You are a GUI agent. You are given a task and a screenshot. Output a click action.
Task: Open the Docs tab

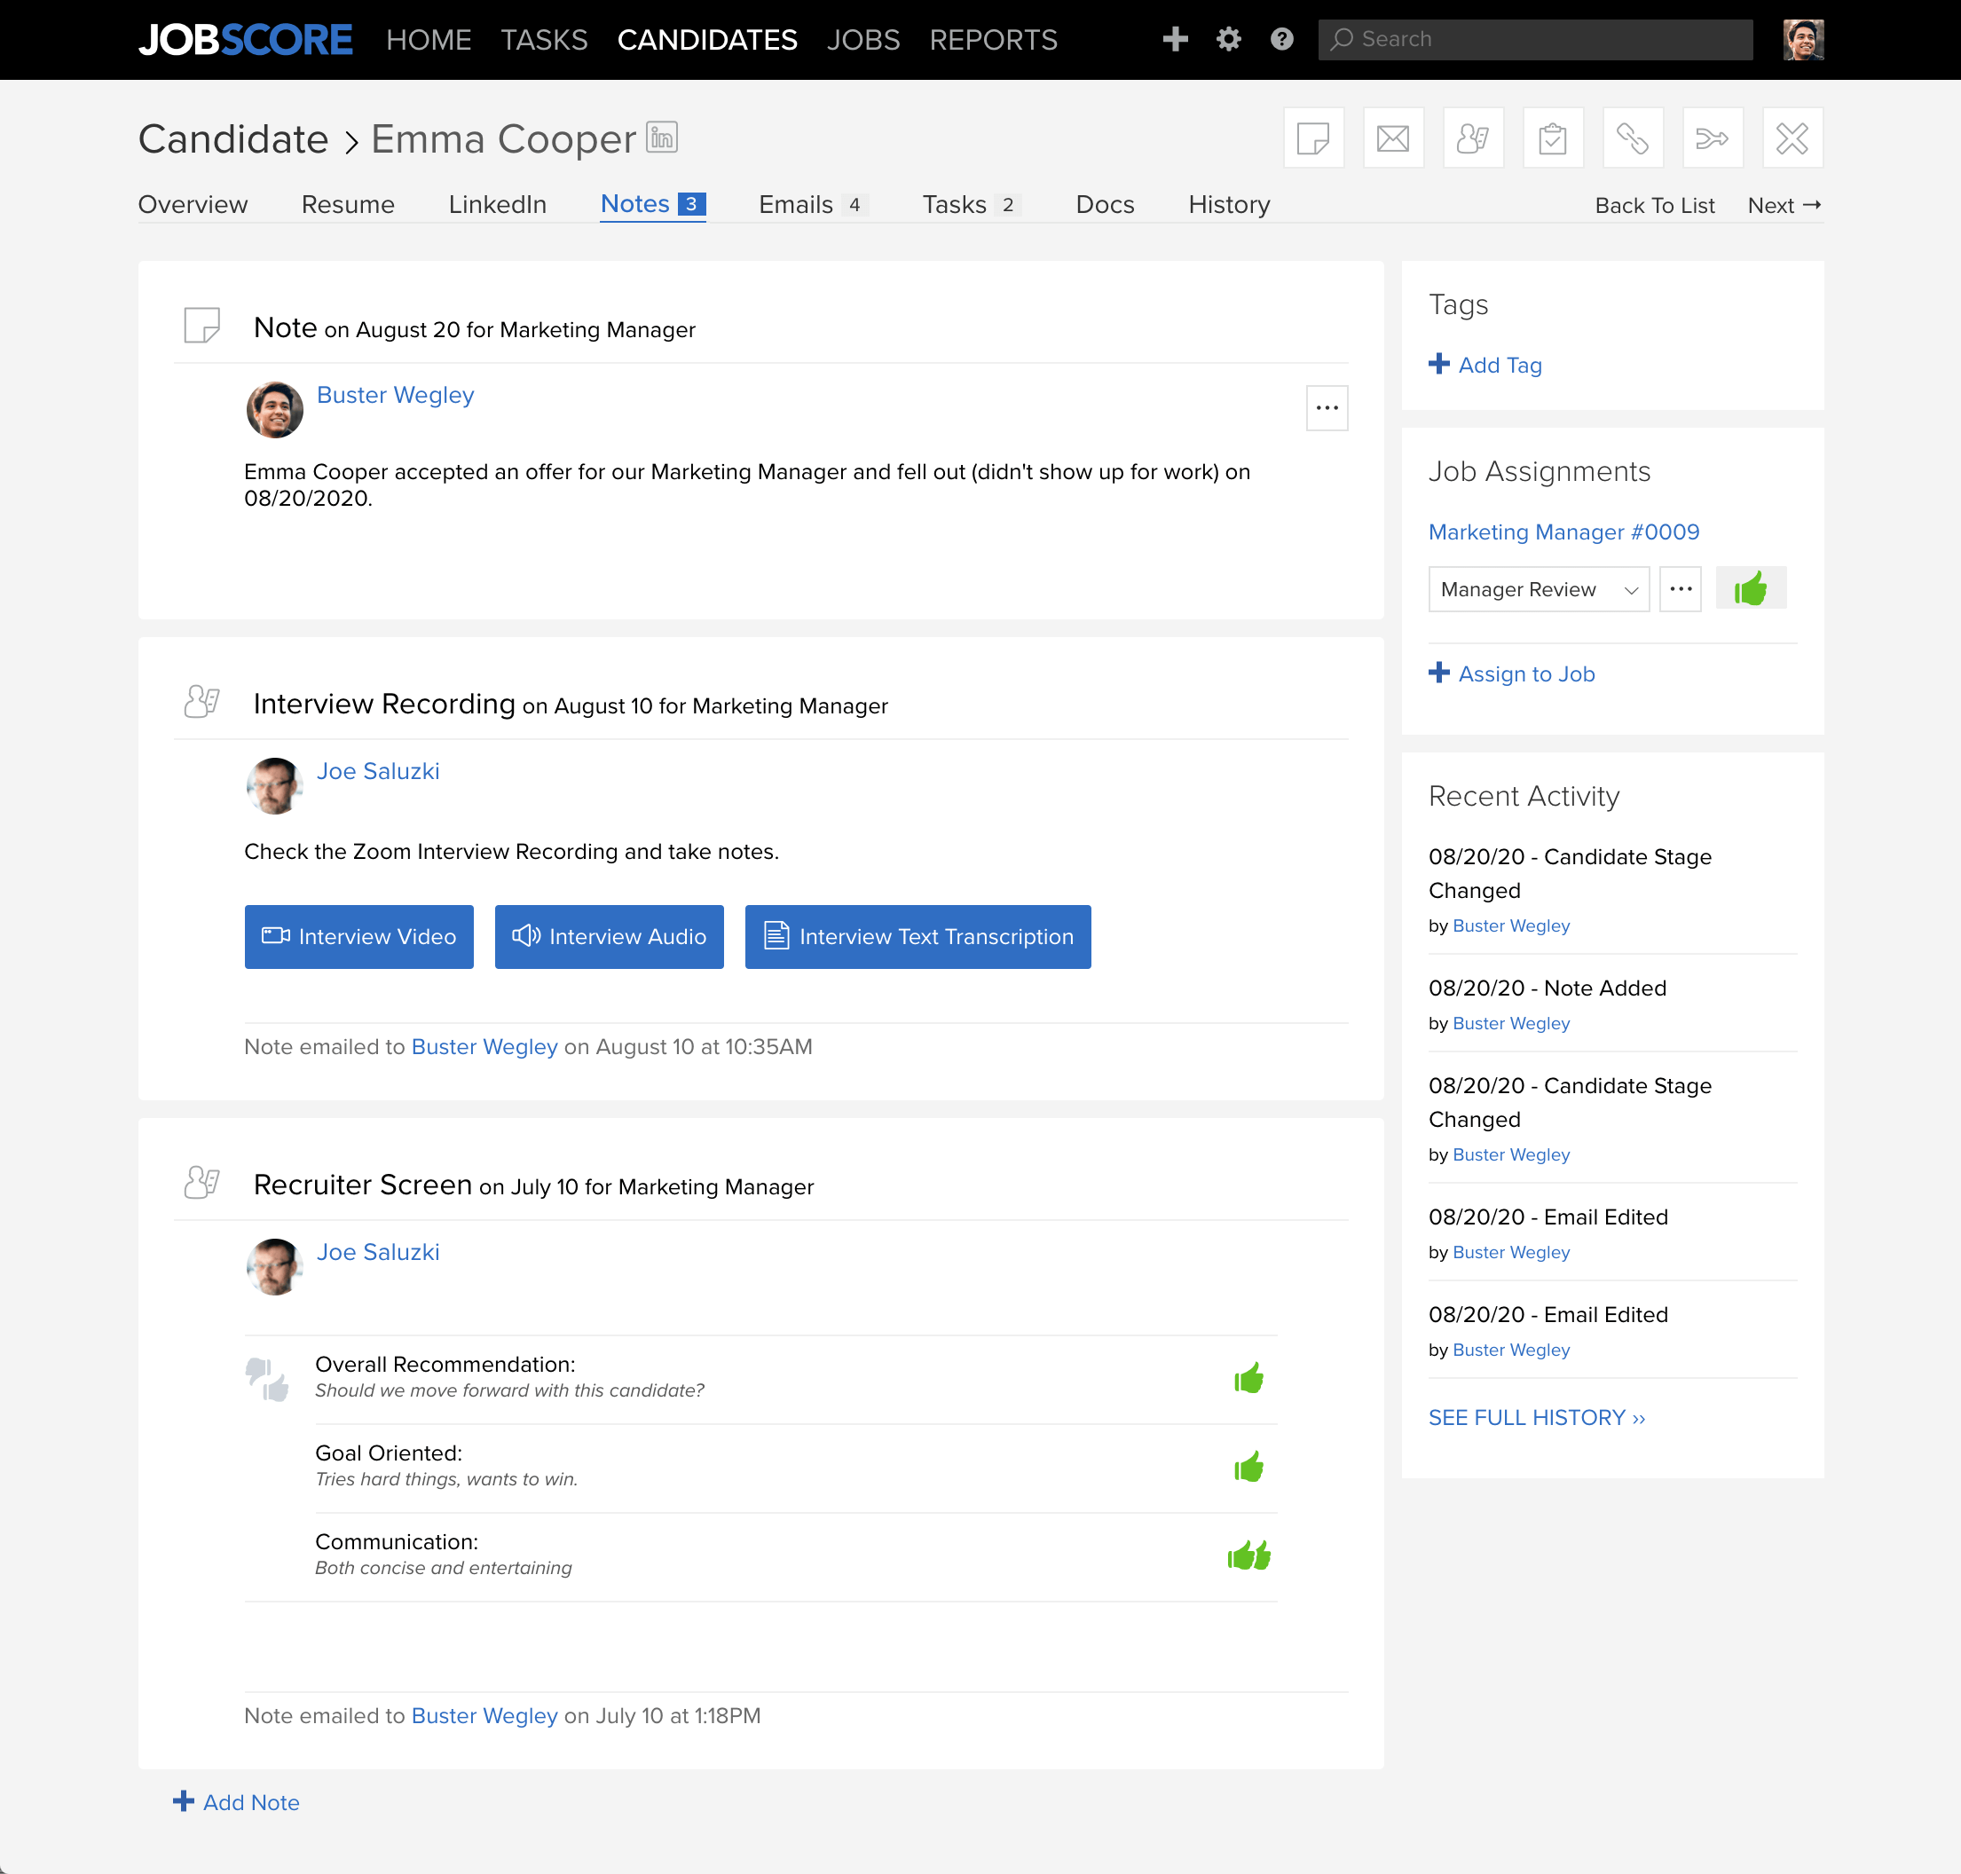coord(1105,205)
